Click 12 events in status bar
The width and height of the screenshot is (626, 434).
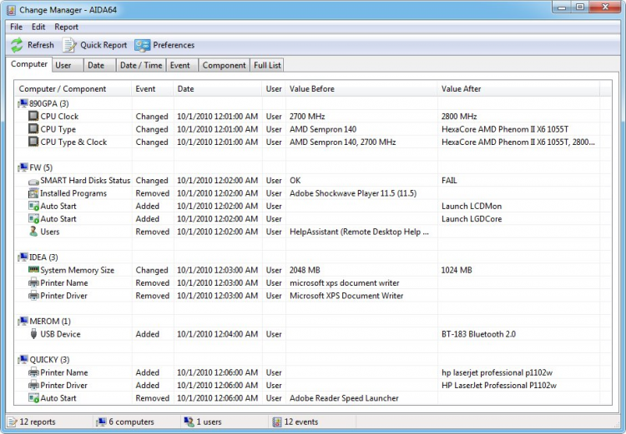[301, 422]
